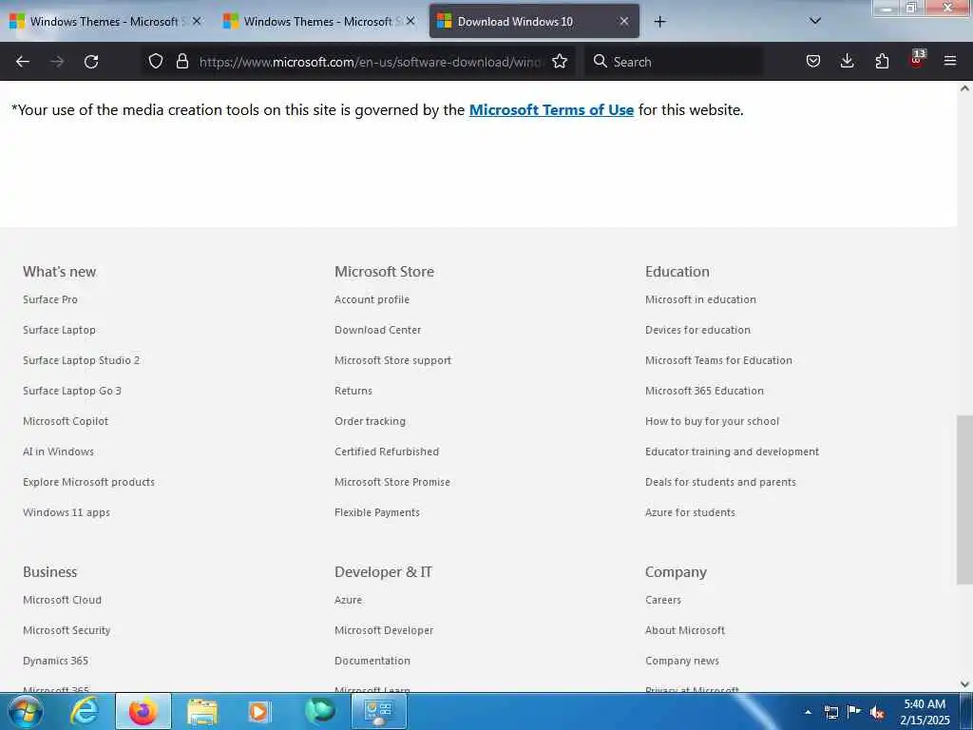Open Deals for students and parents link
The height and width of the screenshot is (730, 973).
click(720, 482)
